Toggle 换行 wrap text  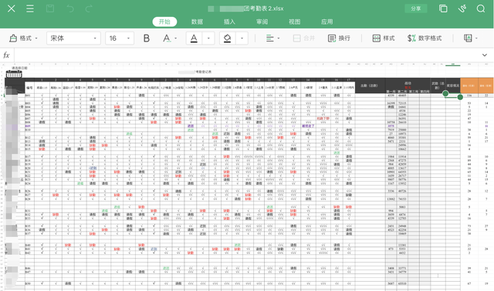point(339,38)
